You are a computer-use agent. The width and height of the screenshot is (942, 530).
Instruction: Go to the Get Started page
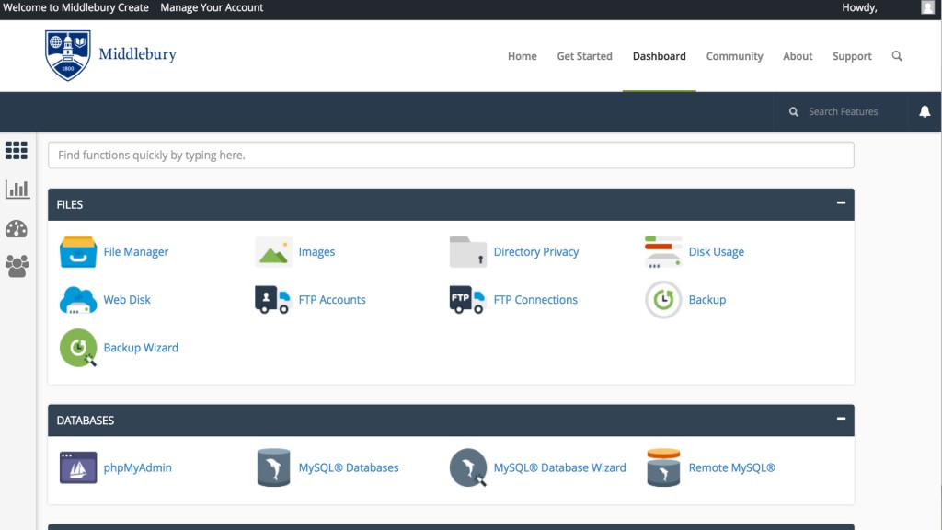(x=584, y=56)
